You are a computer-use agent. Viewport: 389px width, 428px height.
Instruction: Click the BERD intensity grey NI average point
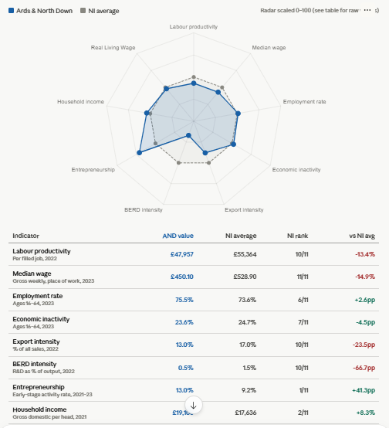pos(179,163)
